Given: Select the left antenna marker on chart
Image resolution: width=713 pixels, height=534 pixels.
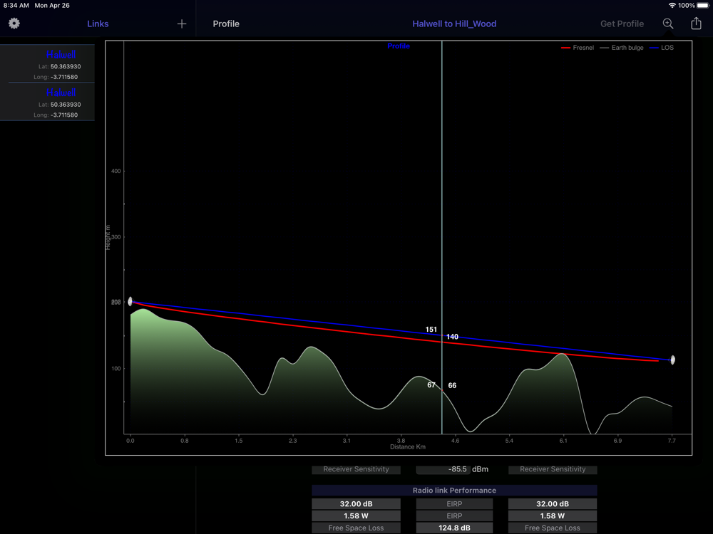Looking at the screenshot, I should pyautogui.click(x=130, y=301).
